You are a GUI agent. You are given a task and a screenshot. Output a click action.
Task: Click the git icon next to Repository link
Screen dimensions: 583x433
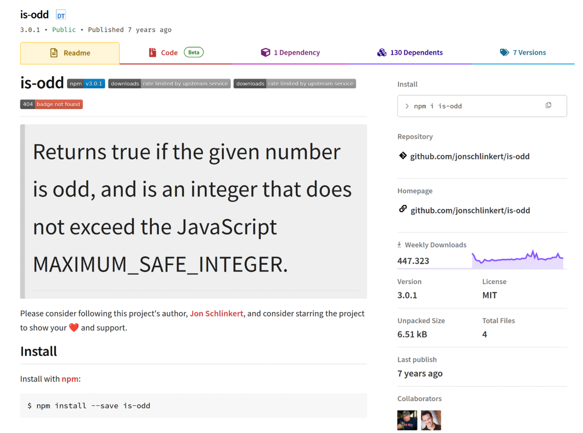[403, 156]
